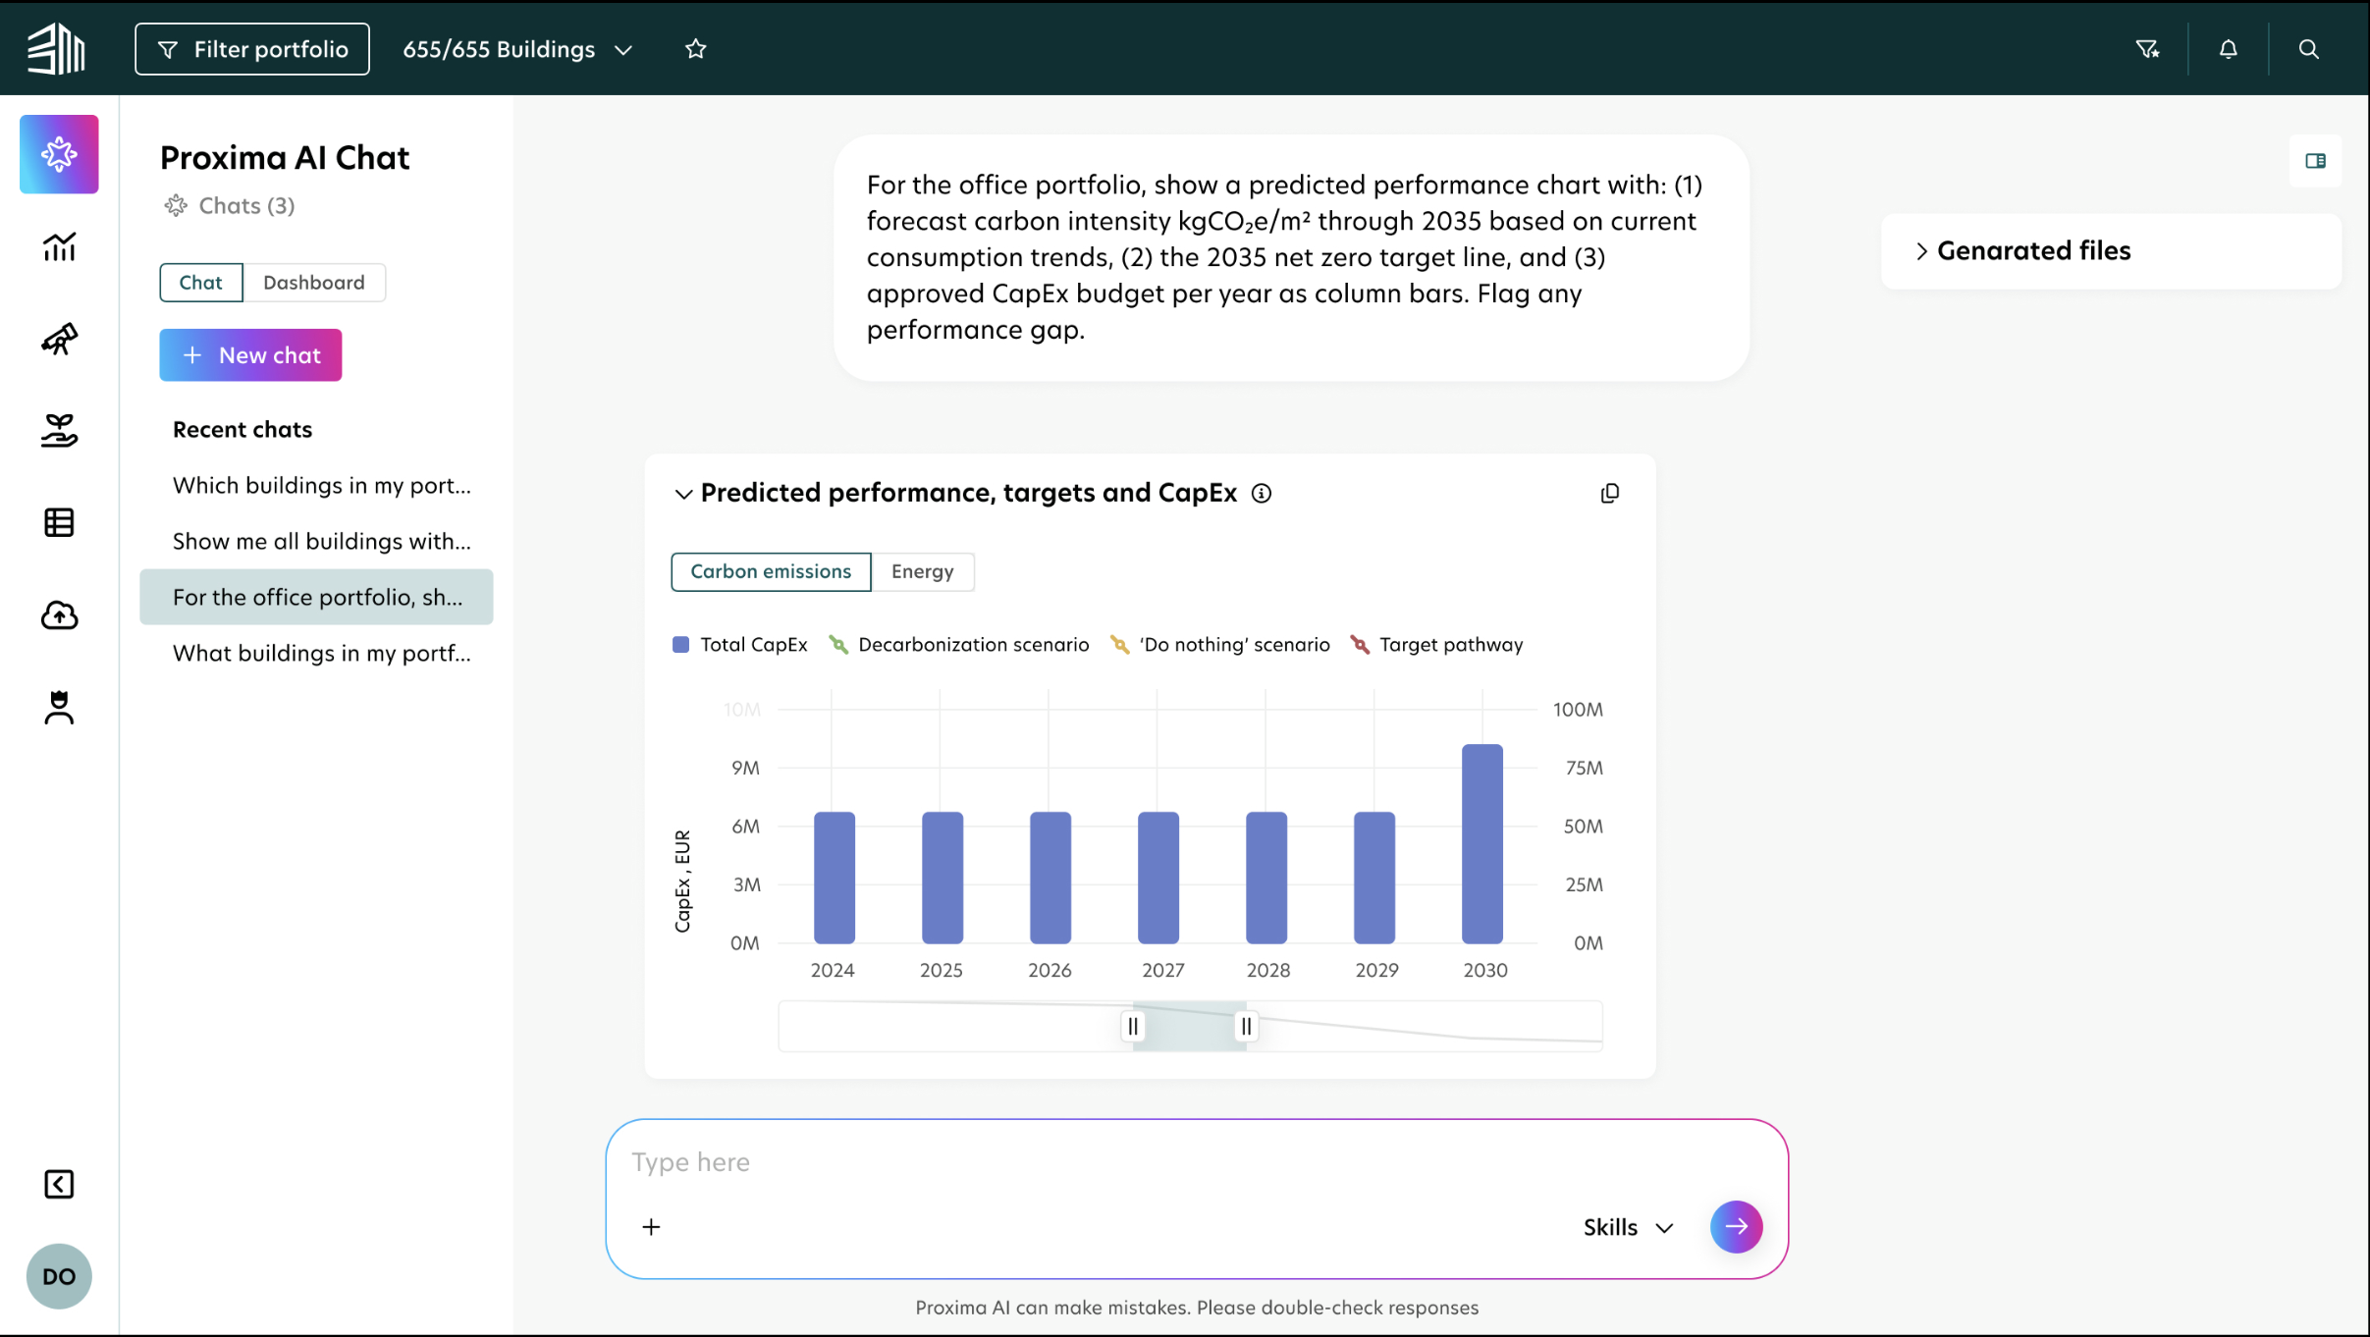Click the 2025 CapEx bar

(943, 879)
